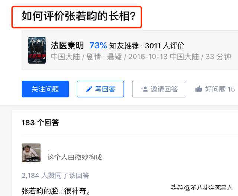Click the 头条 @不八卦会死星人 watermark
This screenshot has width=238, height=196.
(202, 188)
